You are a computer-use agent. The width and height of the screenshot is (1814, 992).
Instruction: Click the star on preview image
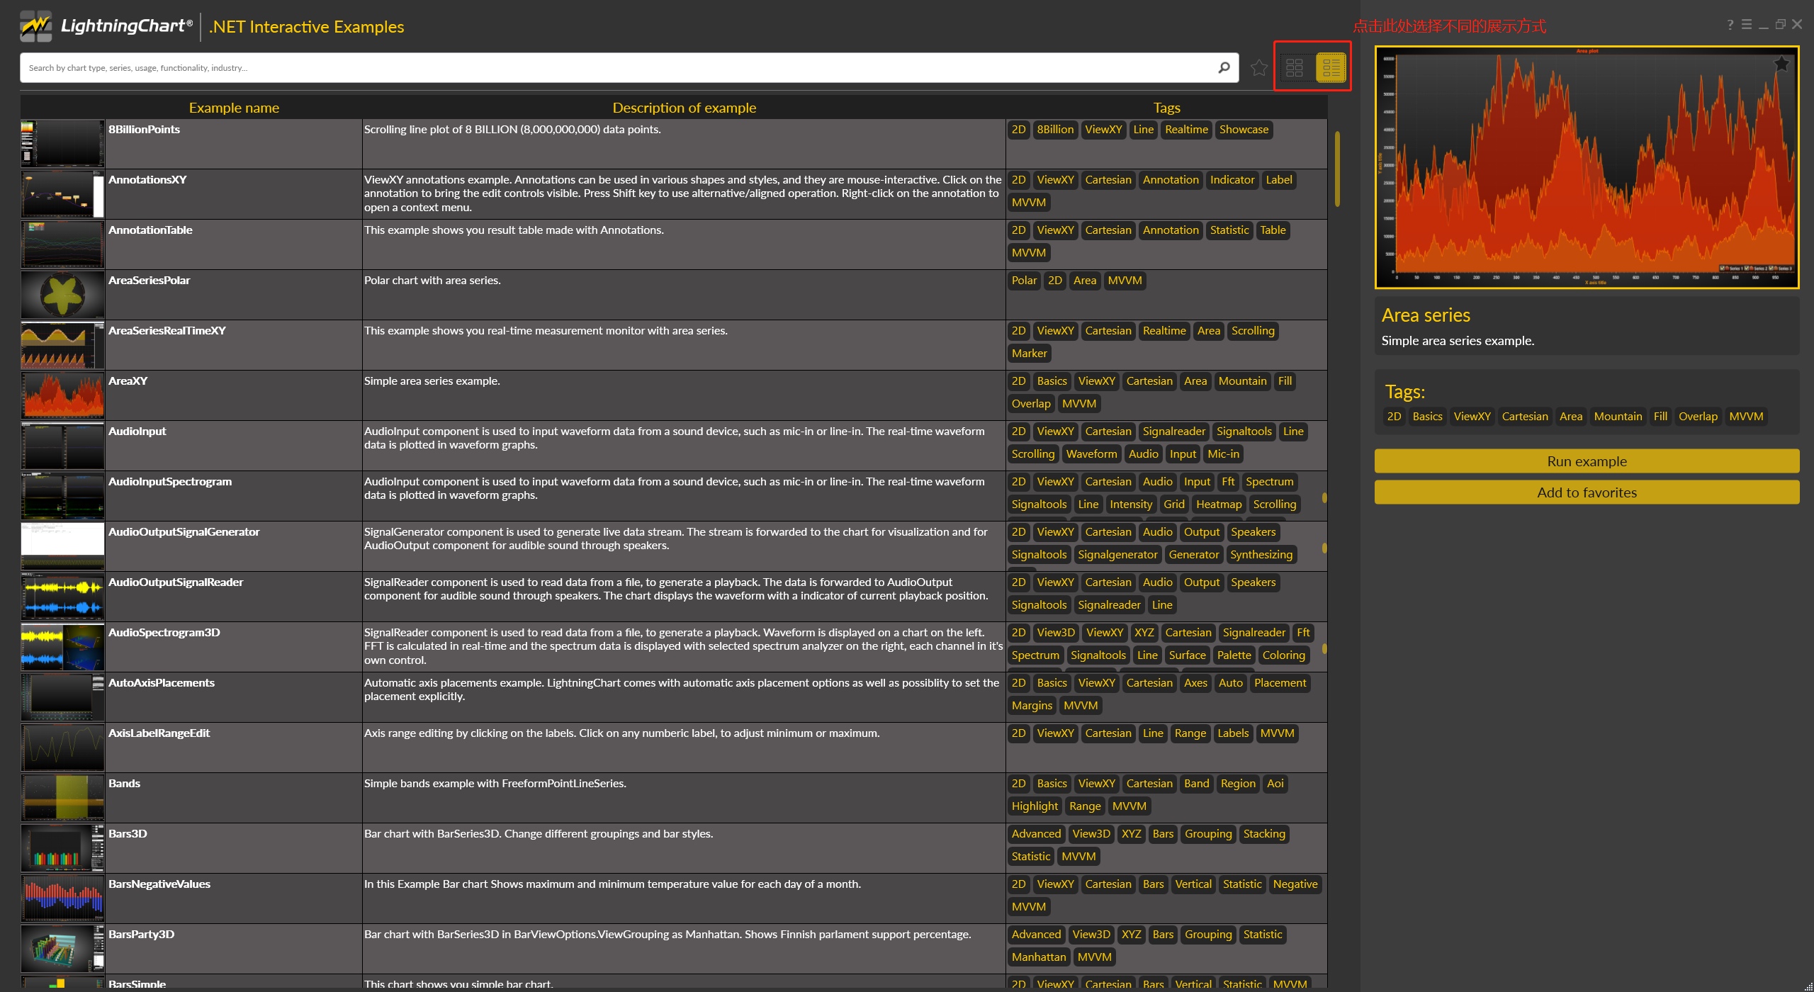(1781, 64)
